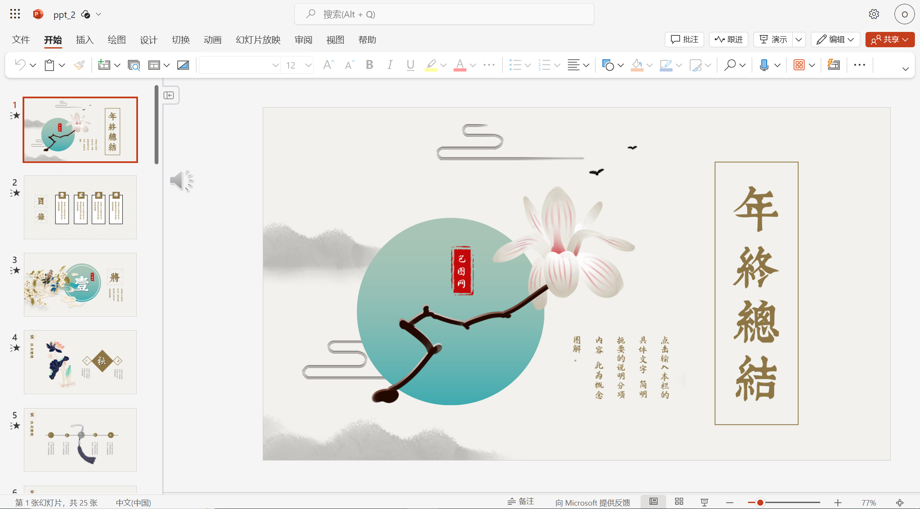Toggle italic formatting
Image resolution: width=920 pixels, height=509 pixels.
(x=390, y=65)
